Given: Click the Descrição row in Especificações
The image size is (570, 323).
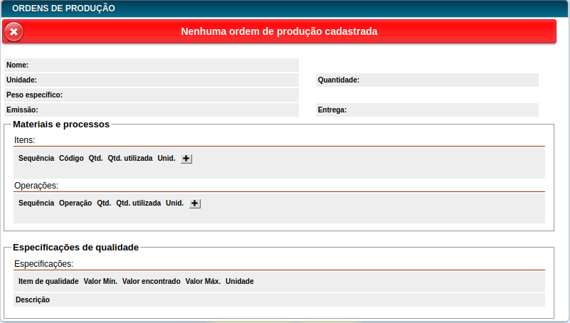Looking at the screenshot, I should click(33, 300).
